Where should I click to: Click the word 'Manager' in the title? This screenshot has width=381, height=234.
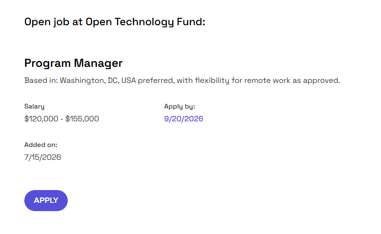(x=98, y=63)
